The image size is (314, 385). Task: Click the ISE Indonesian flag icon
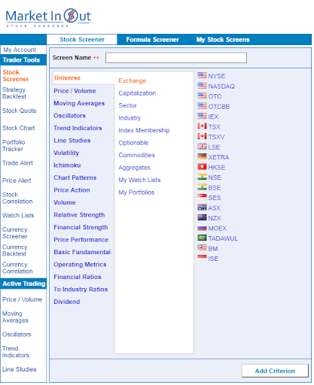point(202,258)
